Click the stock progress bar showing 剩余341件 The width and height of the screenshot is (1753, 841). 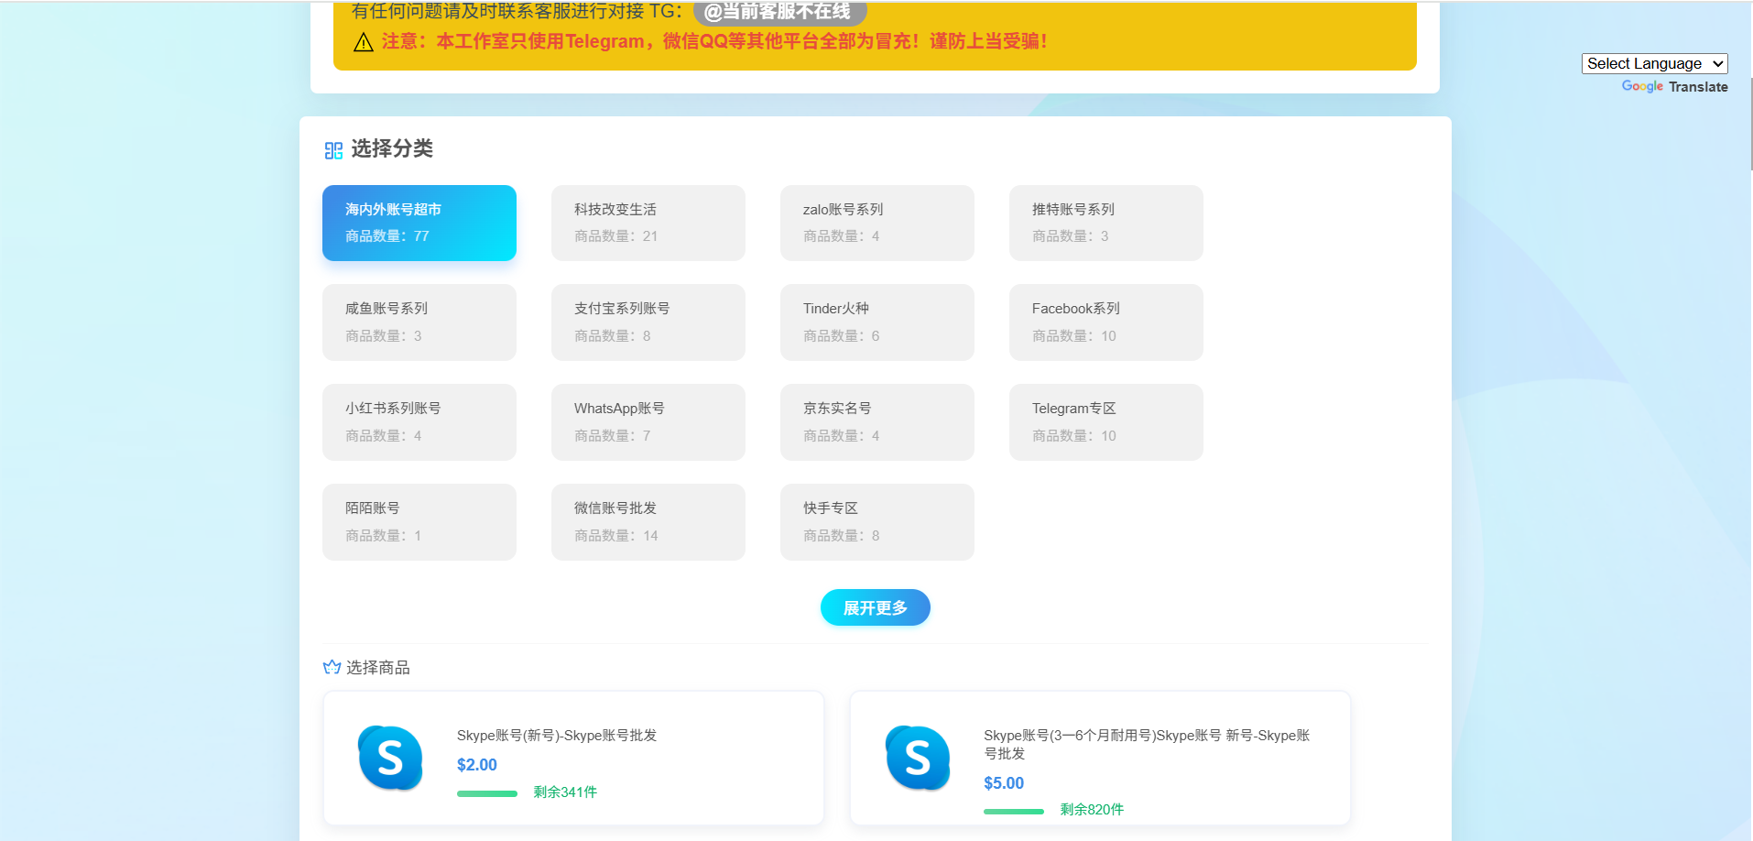point(487,793)
